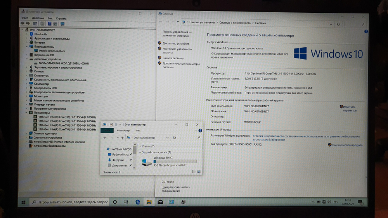Select NVMe SAMSUNG disk device
Screen dimensions: 388x218
(64, 64)
